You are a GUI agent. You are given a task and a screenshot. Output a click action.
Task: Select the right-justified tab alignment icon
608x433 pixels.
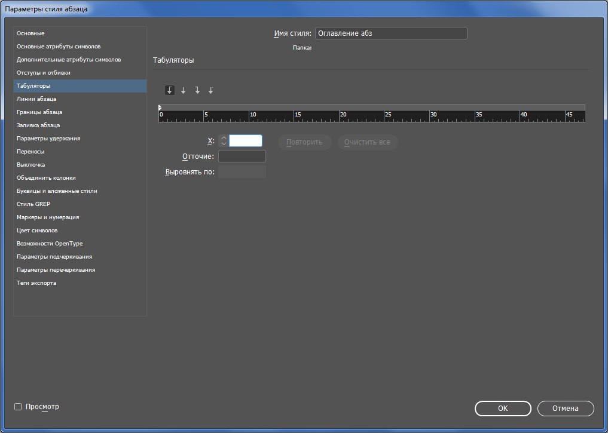point(197,90)
